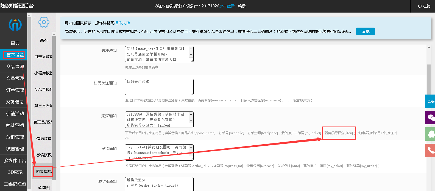The image size is (435, 191).
Task: Click the 购买通知 textarea scroll up arrow
Action: click(191, 114)
